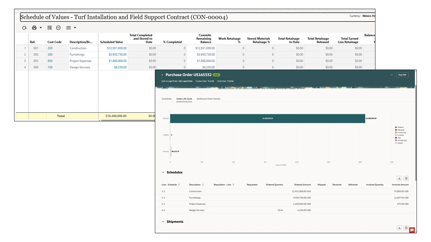Click scheduled value $1,600,000.00
Viewport: 431px width, 242px height.
[x=118, y=61]
